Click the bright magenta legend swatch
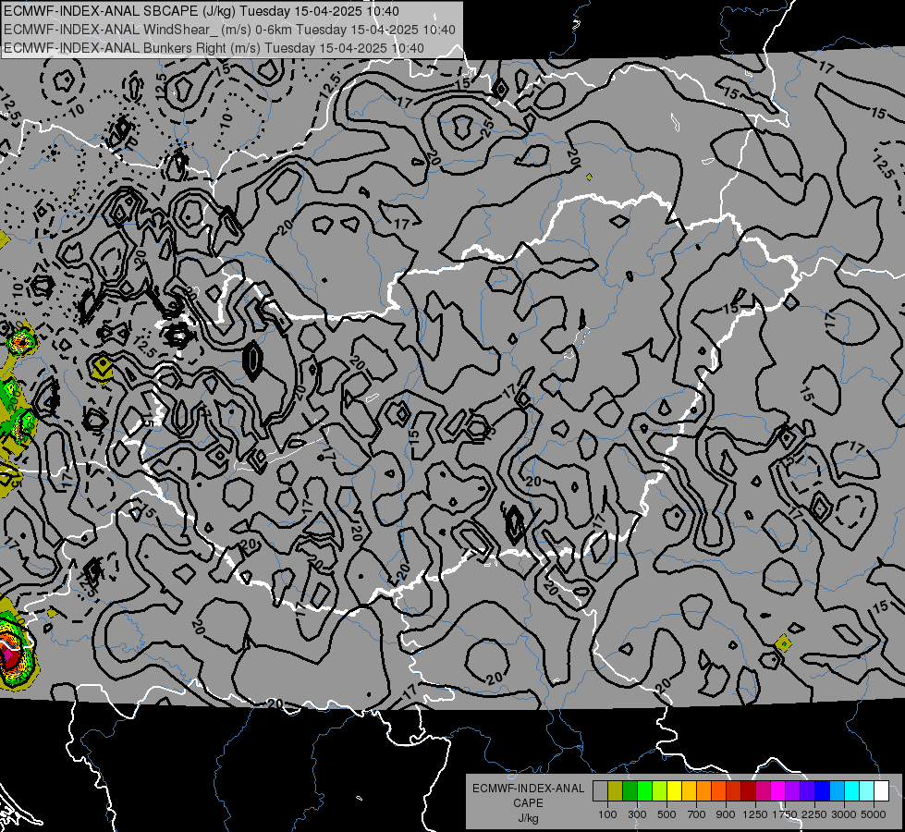The width and height of the screenshot is (905, 832). pos(778,791)
